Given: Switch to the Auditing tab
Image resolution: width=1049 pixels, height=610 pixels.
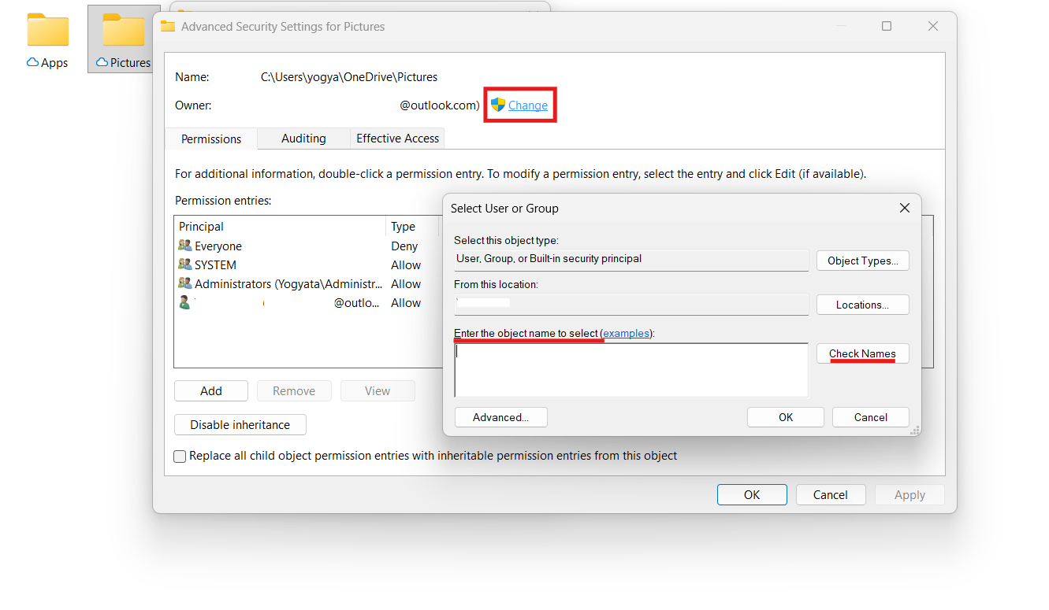Looking at the screenshot, I should coord(303,139).
